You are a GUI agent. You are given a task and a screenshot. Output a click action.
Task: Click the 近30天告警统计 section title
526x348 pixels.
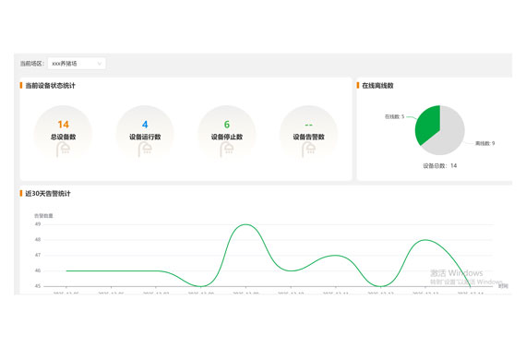tap(48, 194)
